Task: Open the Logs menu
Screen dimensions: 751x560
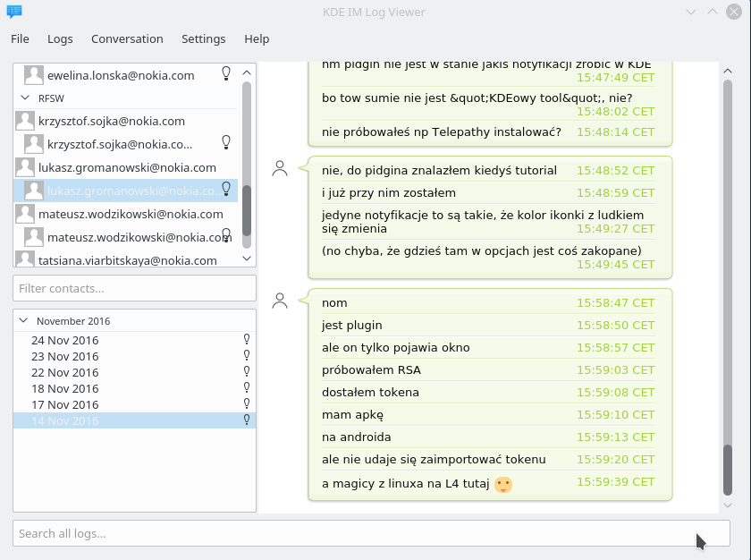Action: (x=60, y=38)
